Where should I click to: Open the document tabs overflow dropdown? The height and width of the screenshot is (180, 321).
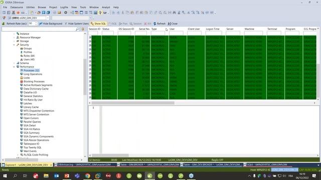(318, 165)
